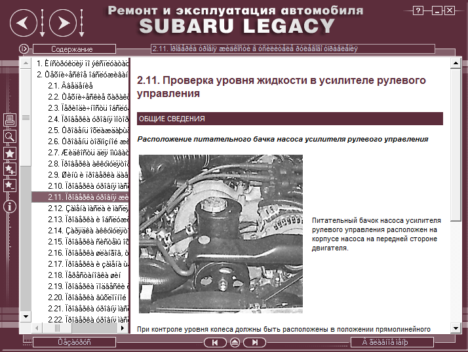This screenshot has height=352, width=468.
Task: Open section 2.2 in contents
Action: [88, 97]
